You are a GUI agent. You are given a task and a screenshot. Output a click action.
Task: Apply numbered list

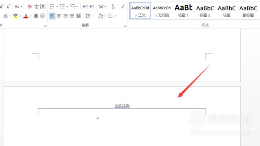[x=62, y=7]
